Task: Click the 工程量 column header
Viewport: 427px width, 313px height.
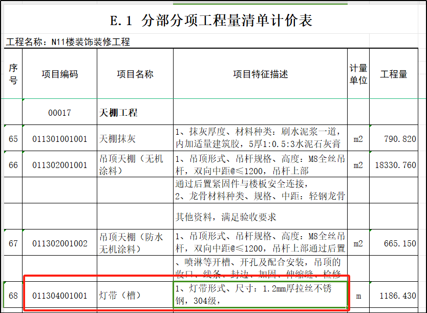Action: [x=393, y=74]
